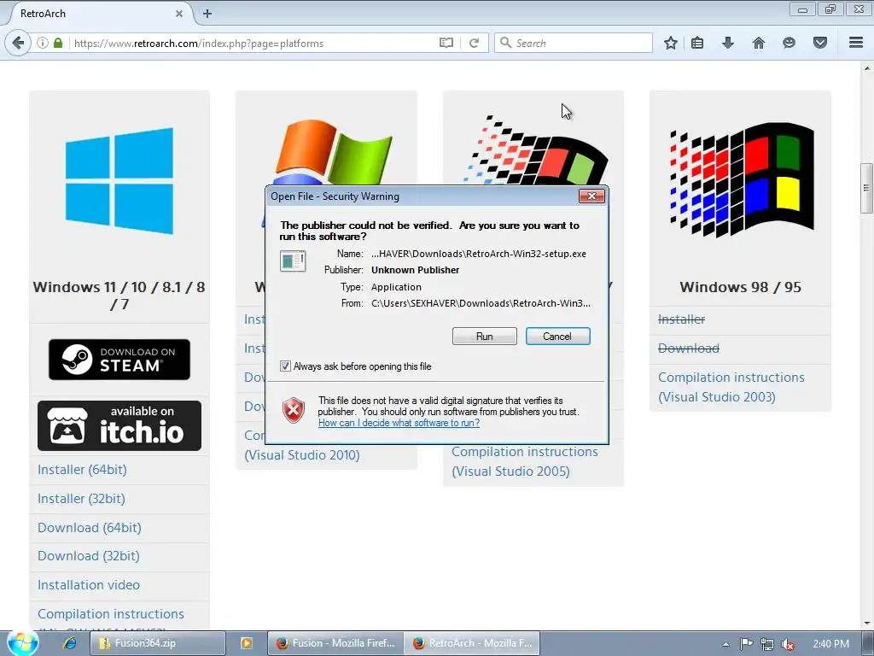Click the Windows 11/10 logo image

tap(119, 181)
